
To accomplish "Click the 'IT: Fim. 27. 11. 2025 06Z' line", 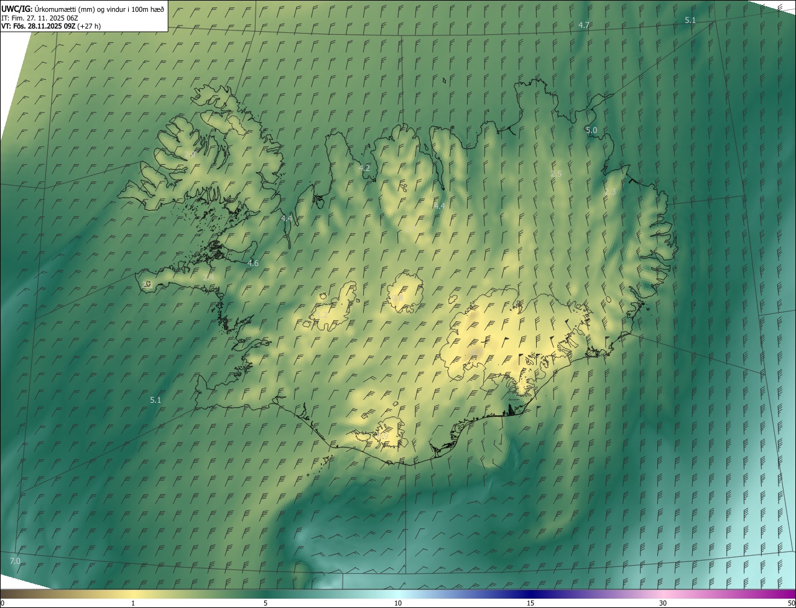I will pyautogui.click(x=40, y=18).
